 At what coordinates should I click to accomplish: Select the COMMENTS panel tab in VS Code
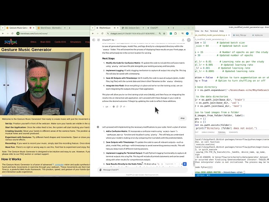pos(233,132)
